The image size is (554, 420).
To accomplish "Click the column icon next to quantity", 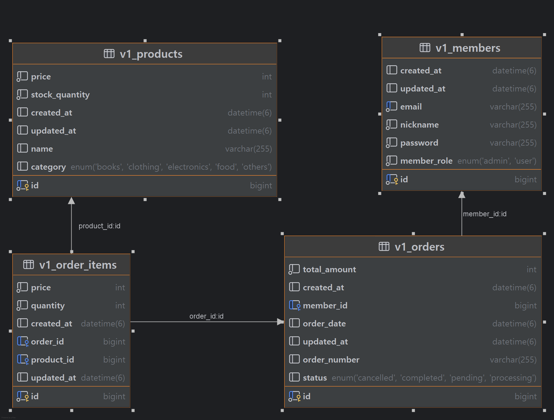I will coord(22,305).
